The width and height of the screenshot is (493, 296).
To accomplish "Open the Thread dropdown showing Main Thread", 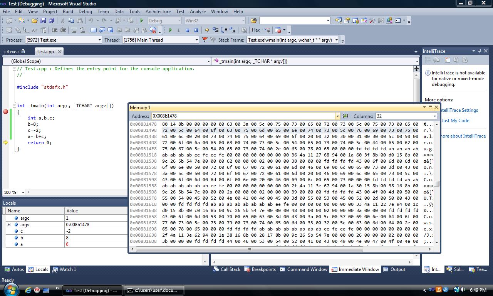I will coord(160,40).
